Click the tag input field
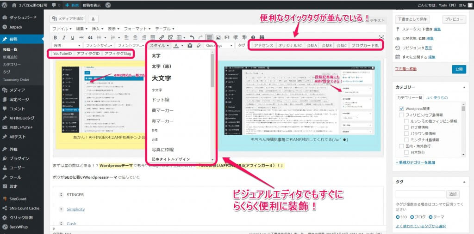The image size is (474, 234). tap(420, 194)
